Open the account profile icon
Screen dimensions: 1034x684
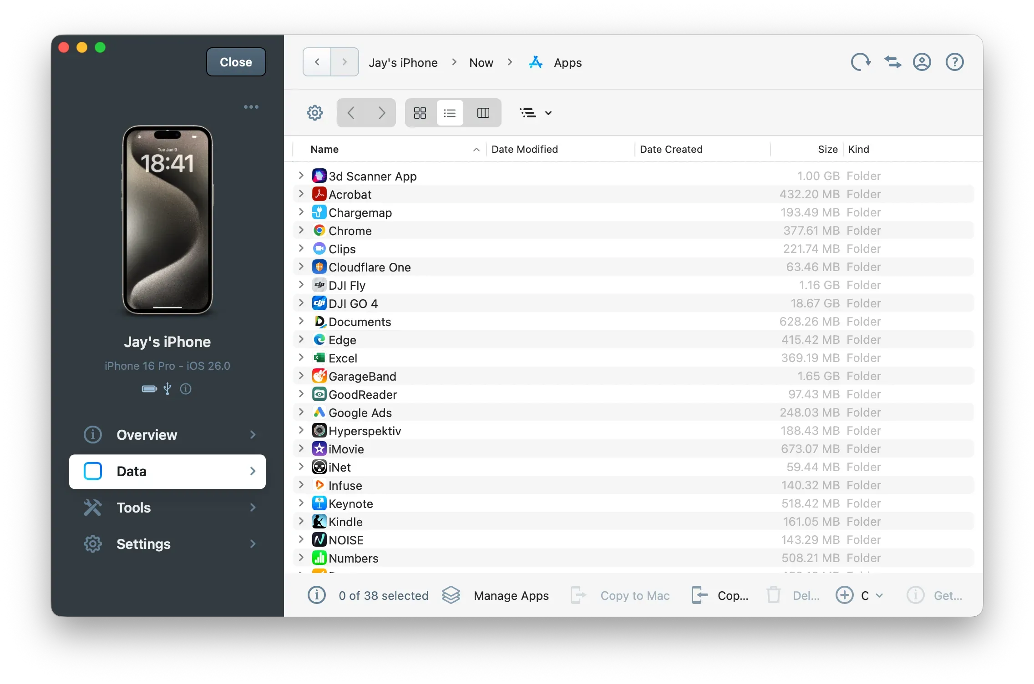(x=922, y=62)
